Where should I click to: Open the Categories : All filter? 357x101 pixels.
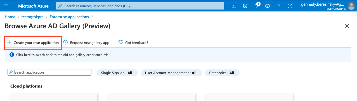pos(222,73)
